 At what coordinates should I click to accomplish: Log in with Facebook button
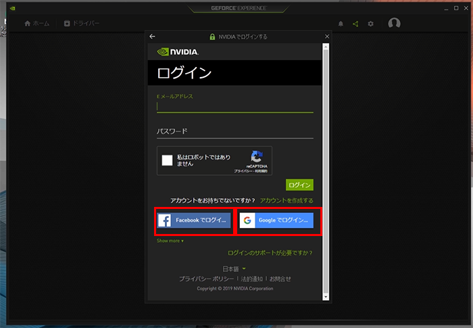[x=194, y=220]
